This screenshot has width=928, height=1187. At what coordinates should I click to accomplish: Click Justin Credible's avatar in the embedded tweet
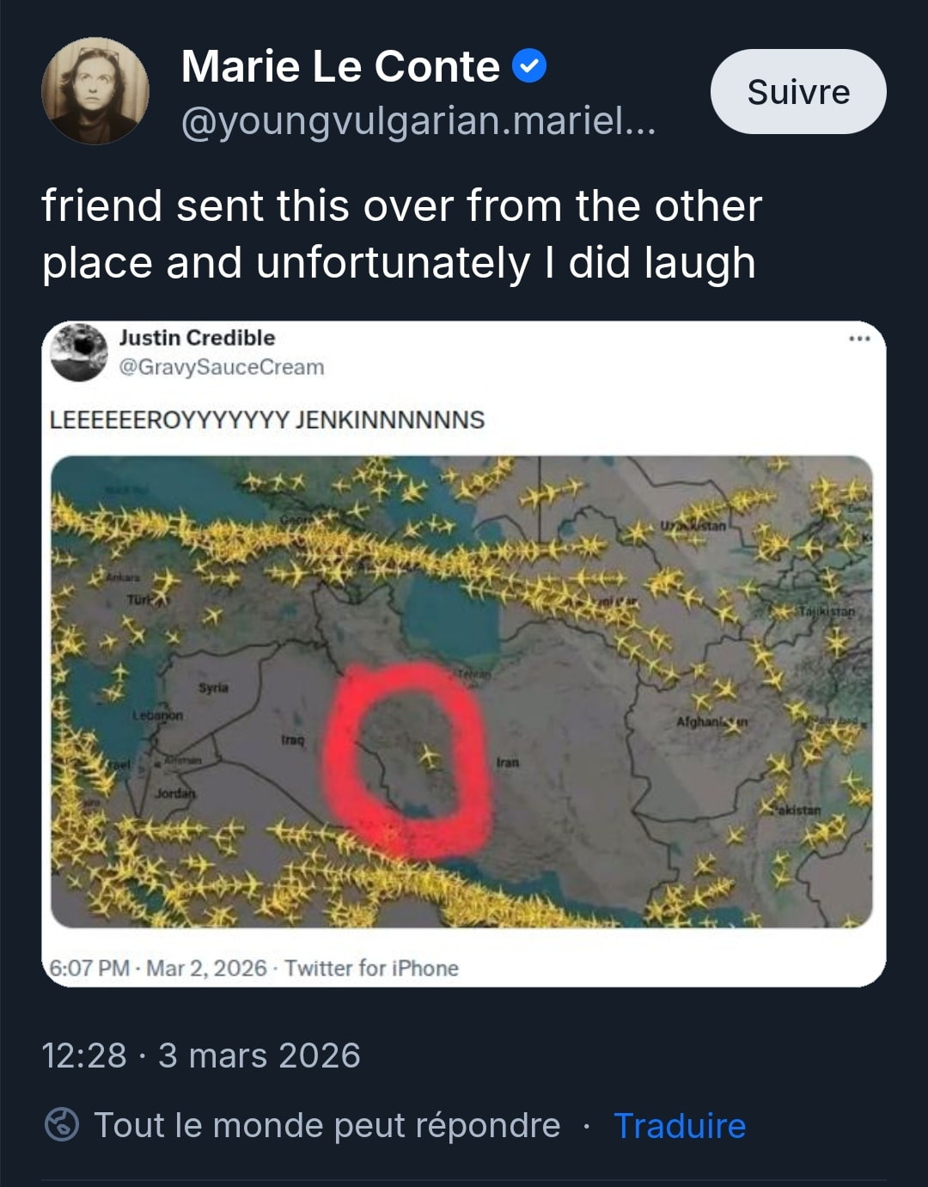79,352
